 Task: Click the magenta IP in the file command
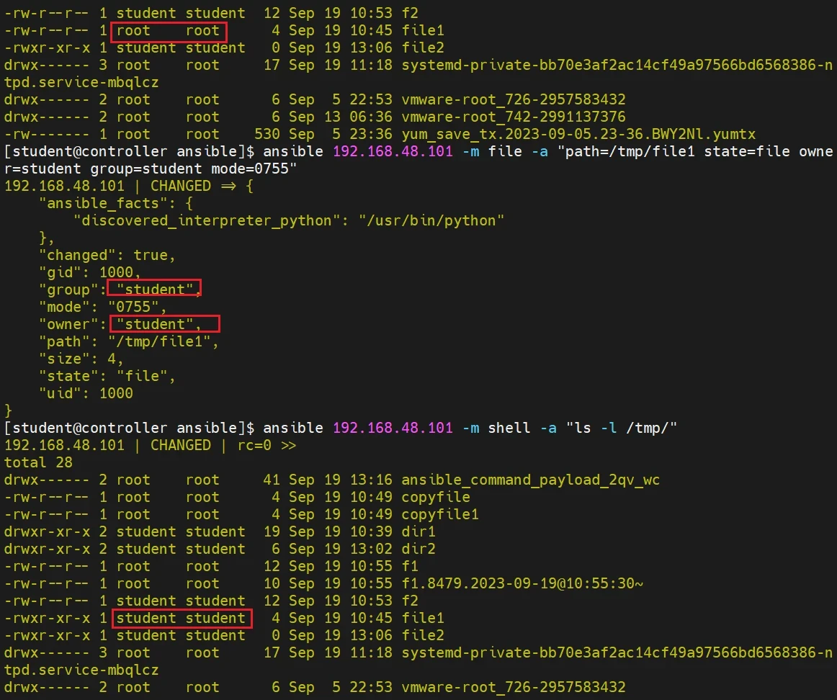[x=393, y=151]
